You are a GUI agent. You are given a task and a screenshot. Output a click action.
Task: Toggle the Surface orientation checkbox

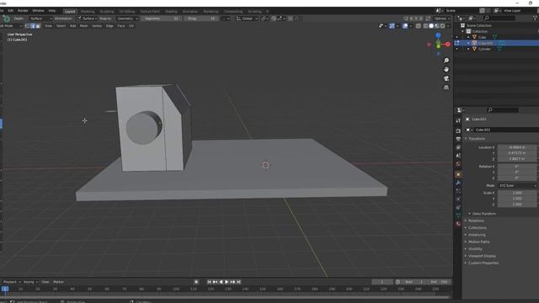click(x=79, y=19)
